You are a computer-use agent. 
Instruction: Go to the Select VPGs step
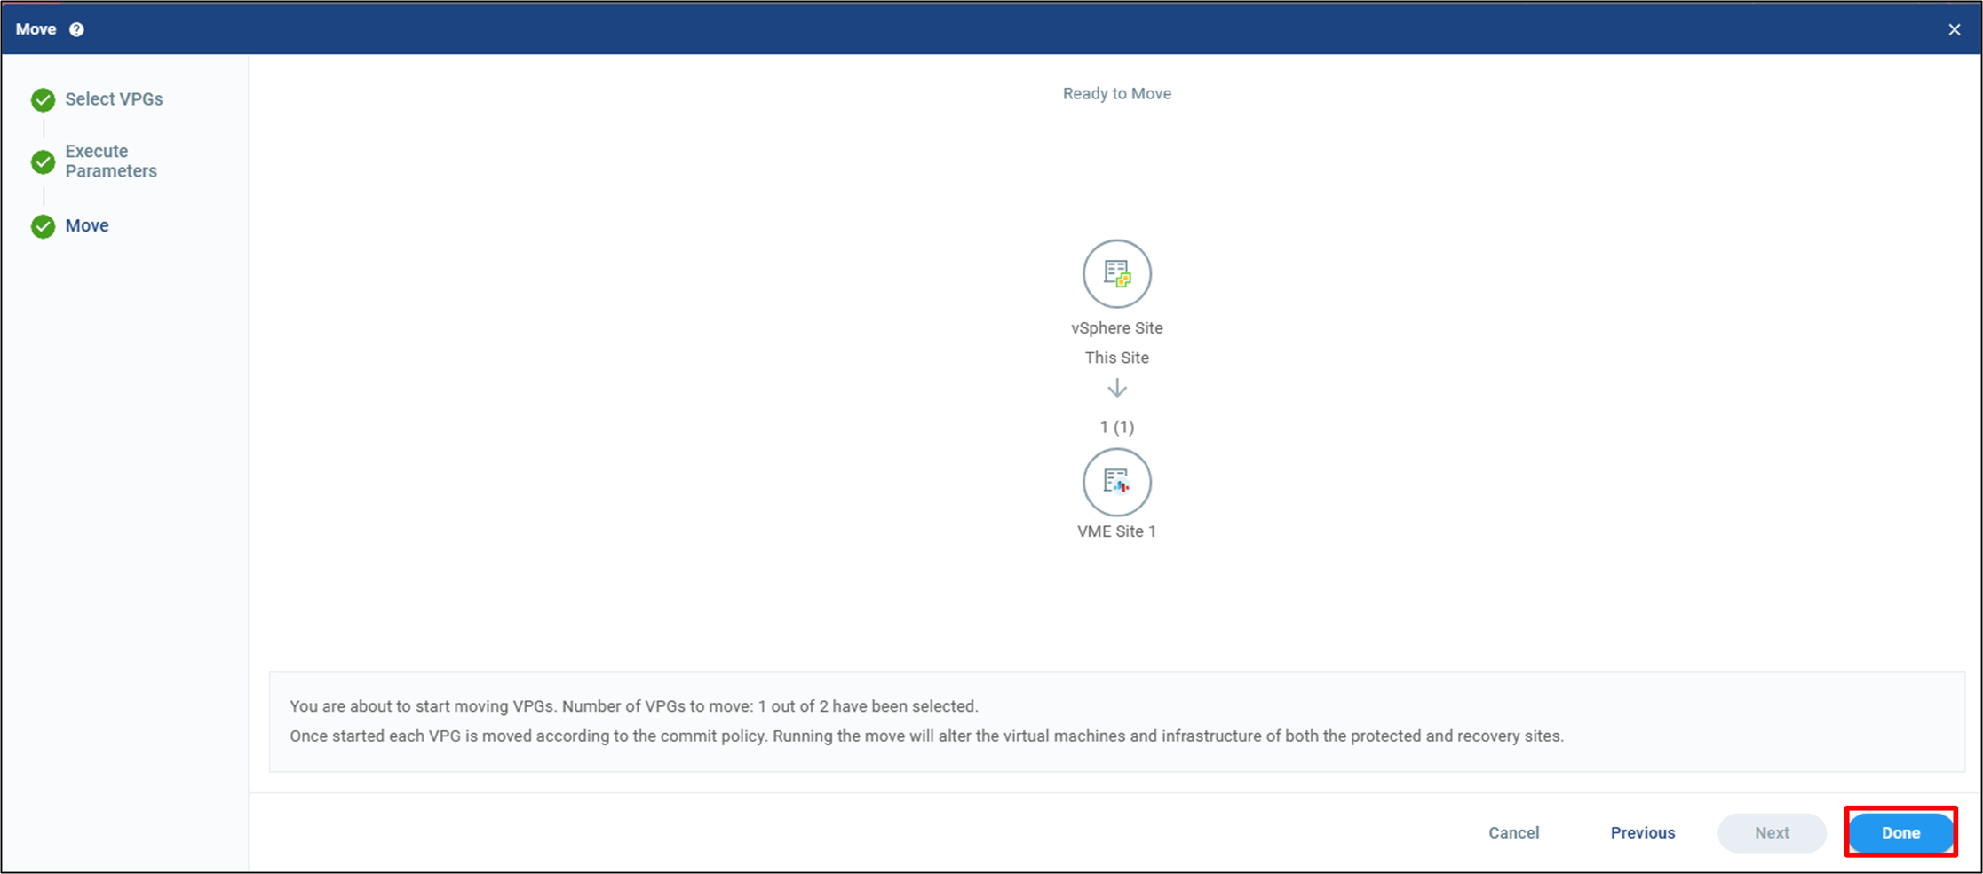pyautogui.click(x=114, y=99)
